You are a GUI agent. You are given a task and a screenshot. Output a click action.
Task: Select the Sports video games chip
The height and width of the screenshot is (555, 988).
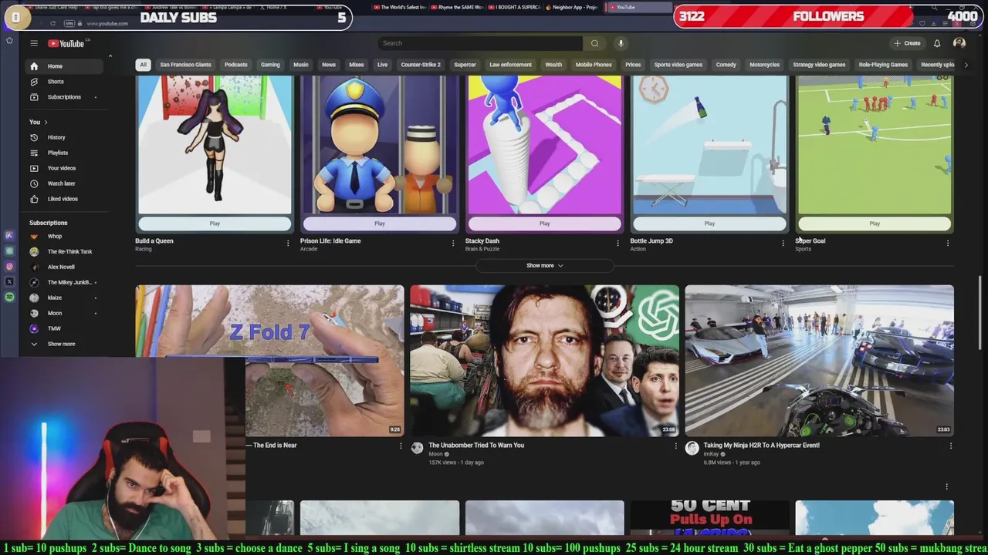[678, 65]
